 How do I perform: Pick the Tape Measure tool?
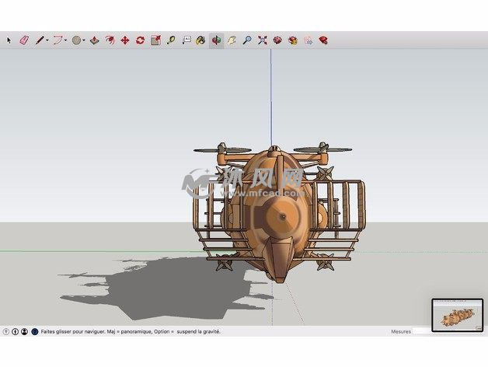coord(170,40)
